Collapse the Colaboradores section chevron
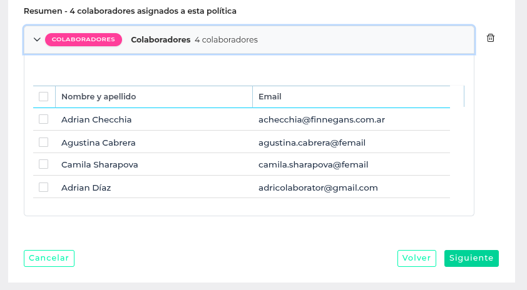527x290 pixels. tap(36, 39)
